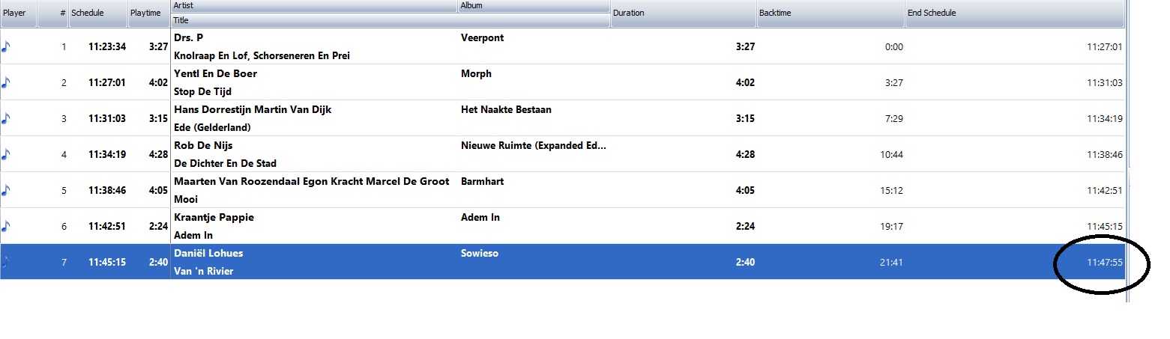Click music note icon for Kraantje Pappie
Image resolution: width=1170 pixels, height=339 pixels.
(6, 226)
